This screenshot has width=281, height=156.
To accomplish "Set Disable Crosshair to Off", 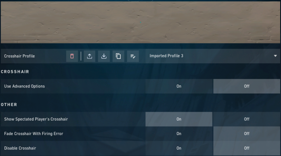I will pyautogui.click(x=247, y=148).
